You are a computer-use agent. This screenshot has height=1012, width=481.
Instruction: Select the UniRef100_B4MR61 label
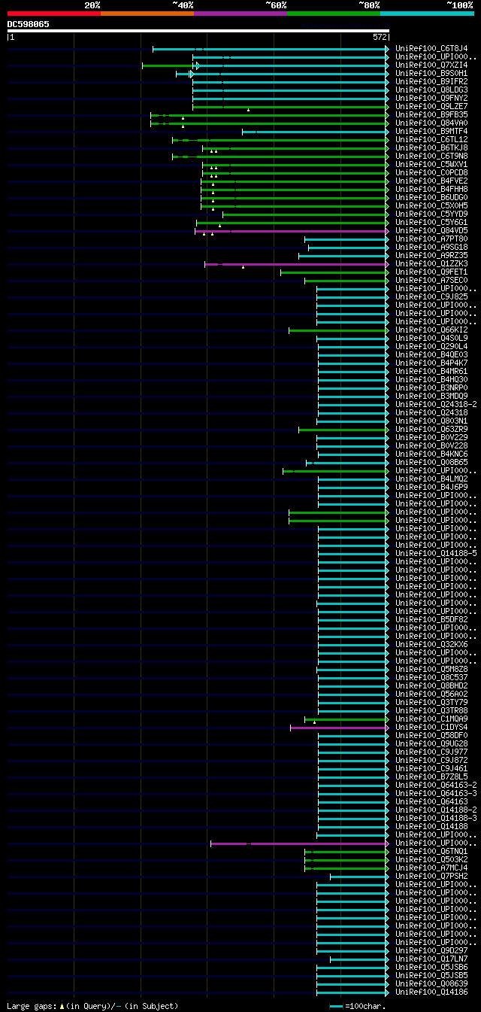pyautogui.click(x=431, y=371)
